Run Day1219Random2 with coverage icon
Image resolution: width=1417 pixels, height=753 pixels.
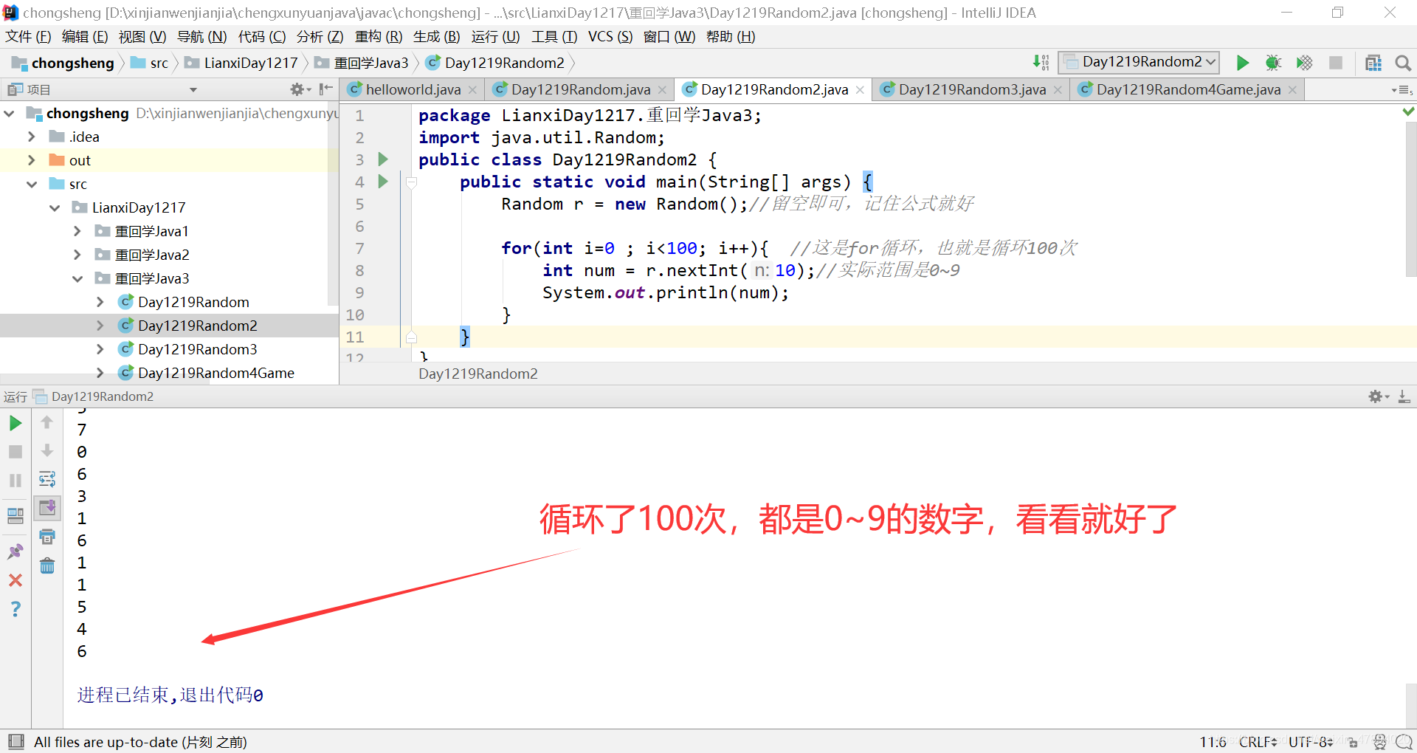pyautogui.click(x=1303, y=63)
